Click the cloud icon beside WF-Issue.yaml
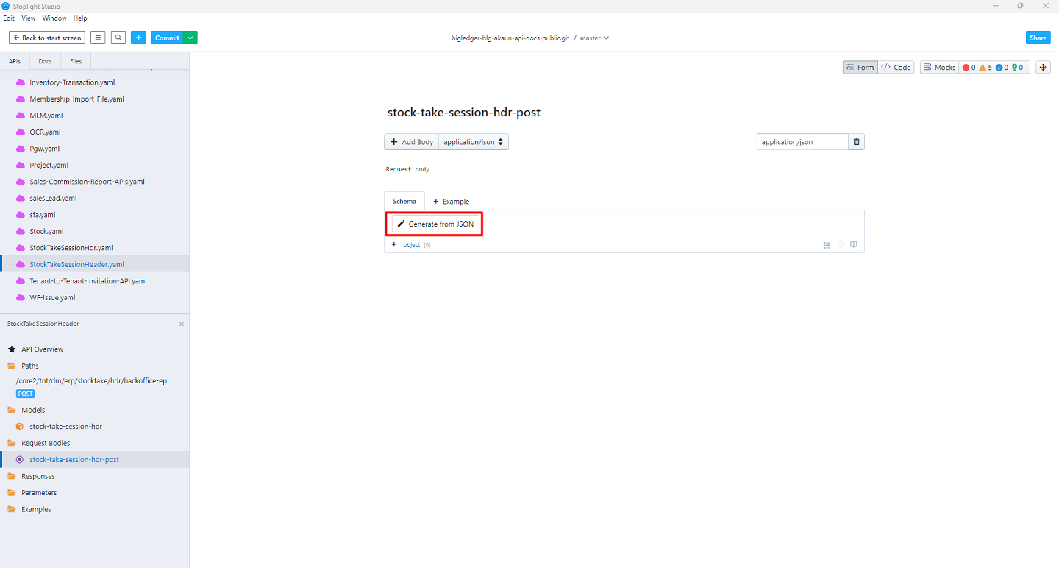This screenshot has height=568, width=1059. (x=21, y=297)
